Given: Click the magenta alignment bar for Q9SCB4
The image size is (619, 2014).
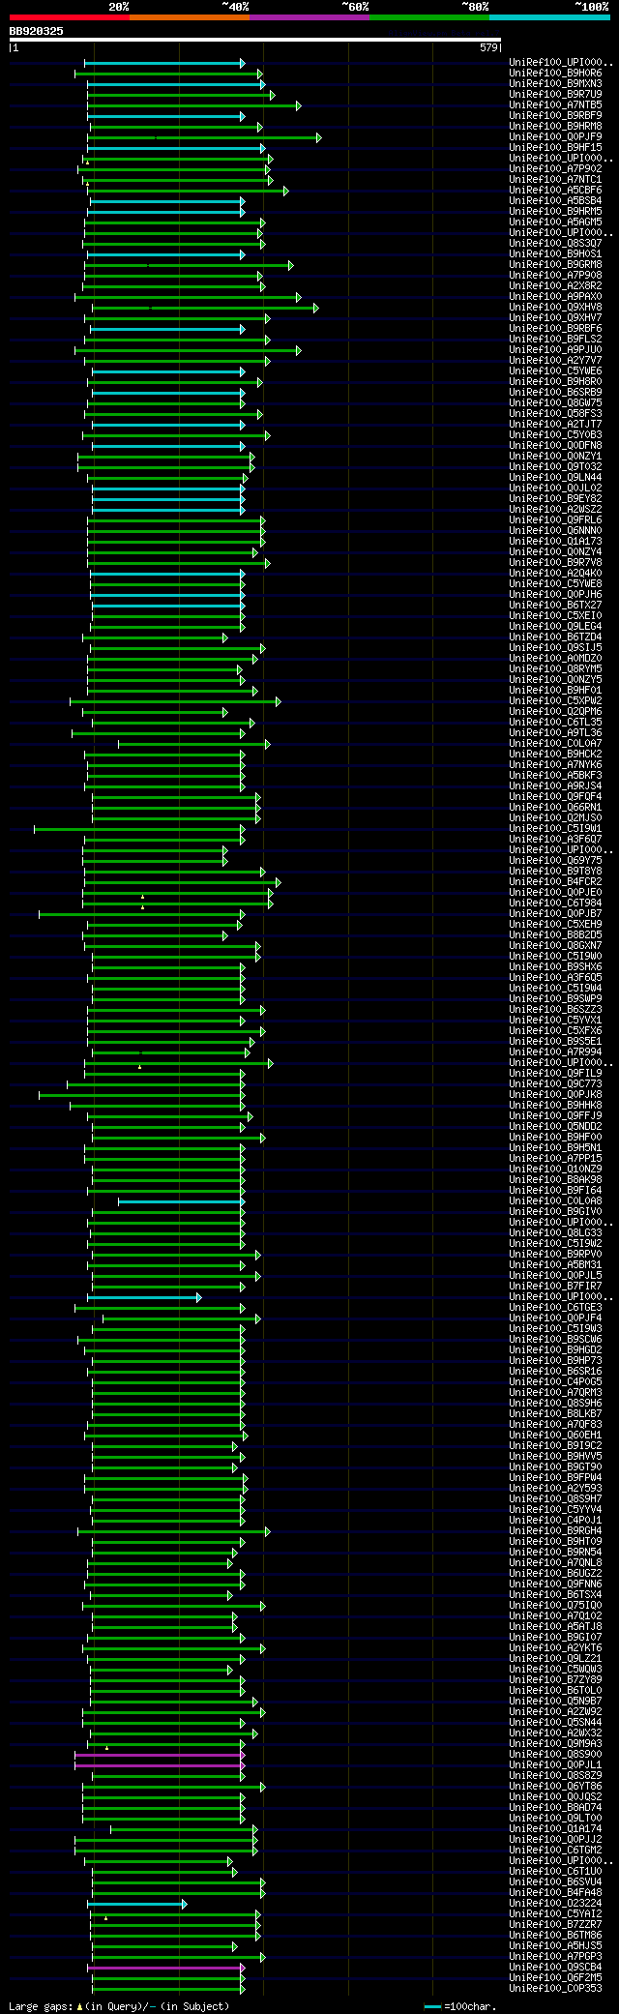Looking at the screenshot, I should [165, 1968].
